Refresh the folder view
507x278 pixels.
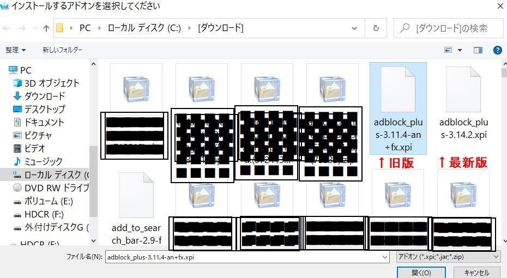coord(376,28)
